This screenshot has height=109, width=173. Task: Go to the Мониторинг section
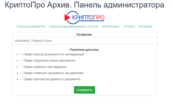[111, 27]
